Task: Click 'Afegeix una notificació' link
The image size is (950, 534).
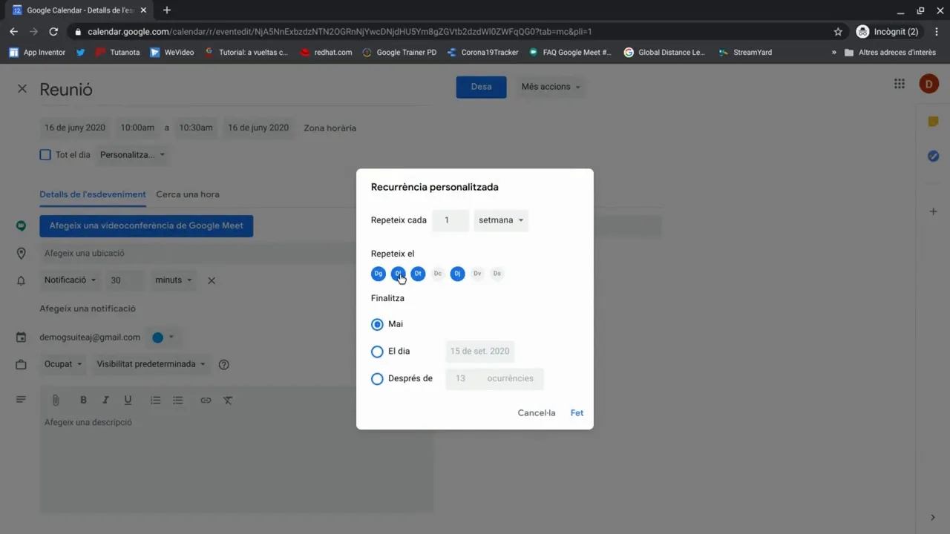Action: click(x=88, y=309)
